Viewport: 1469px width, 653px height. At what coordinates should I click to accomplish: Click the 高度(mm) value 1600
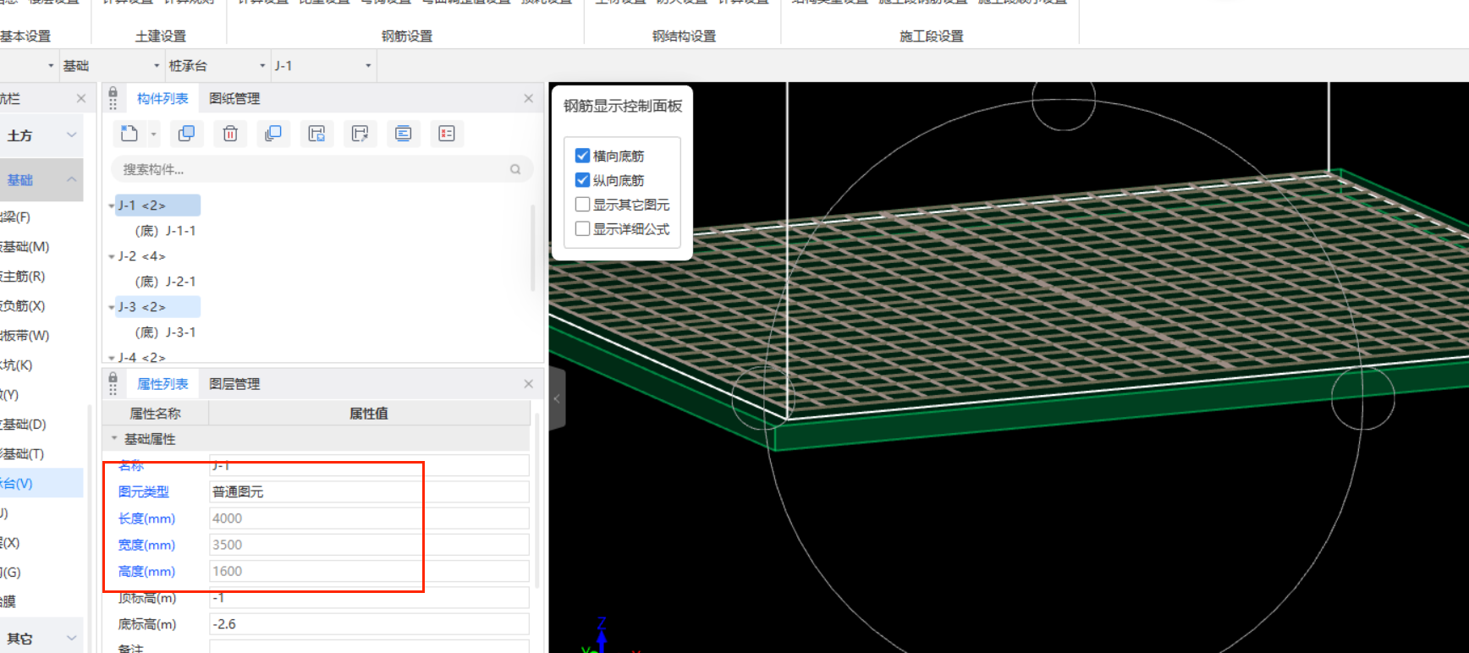click(x=369, y=571)
